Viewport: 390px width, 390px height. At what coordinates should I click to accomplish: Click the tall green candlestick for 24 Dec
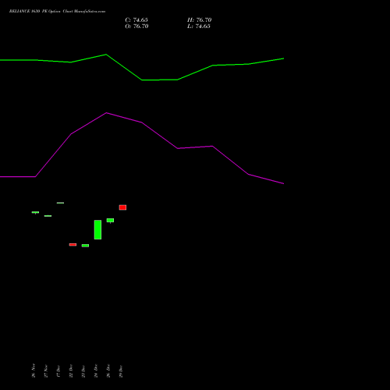tap(97, 229)
